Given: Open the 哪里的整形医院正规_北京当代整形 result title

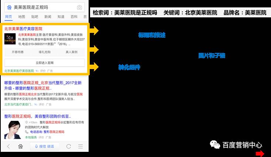Looking at the screenshot, I should pyautogui.click(x=43, y=85).
